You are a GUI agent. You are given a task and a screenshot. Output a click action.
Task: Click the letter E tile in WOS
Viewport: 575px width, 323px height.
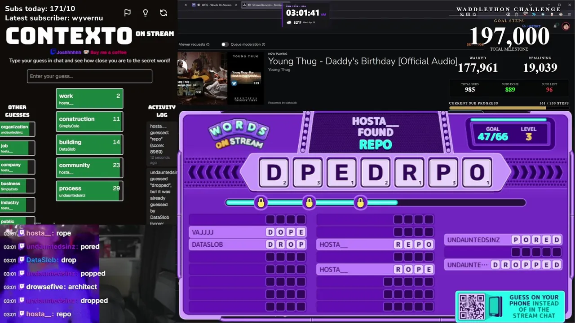point(341,172)
